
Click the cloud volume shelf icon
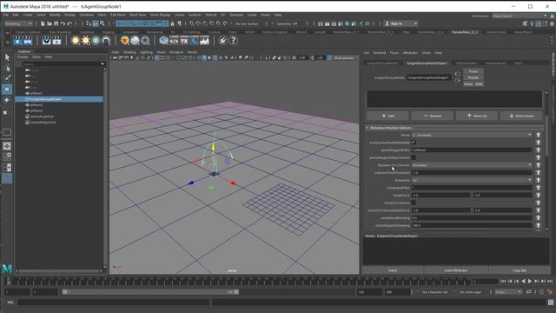(x=135, y=41)
